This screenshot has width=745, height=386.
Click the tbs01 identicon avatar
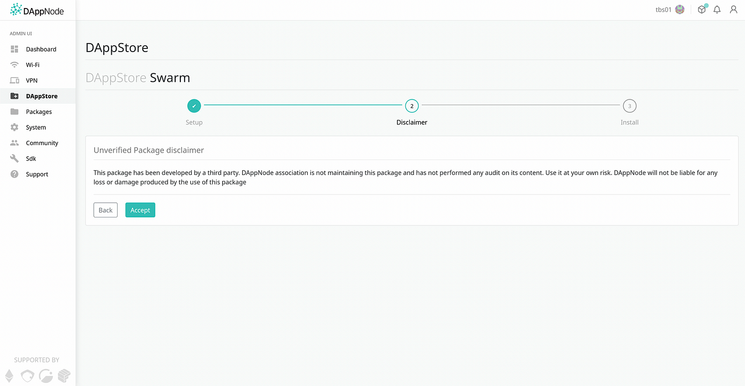(680, 10)
